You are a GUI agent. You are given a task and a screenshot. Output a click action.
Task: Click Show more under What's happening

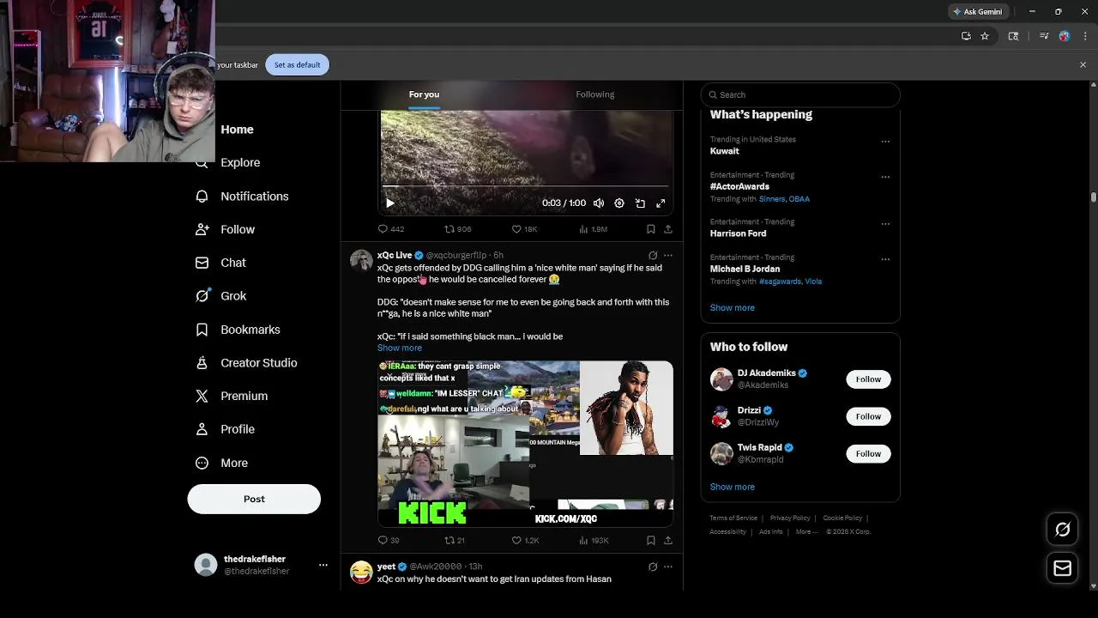(x=732, y=307)
